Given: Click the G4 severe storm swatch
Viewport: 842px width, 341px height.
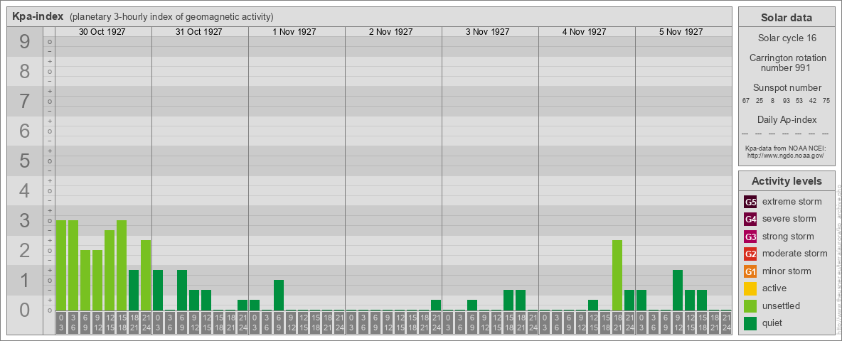Looking at the screenshot, I should pyautogui.click(x=750, y=219).
